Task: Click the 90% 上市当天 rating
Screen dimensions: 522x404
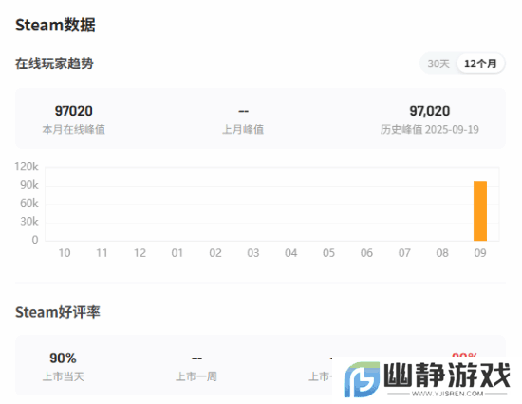Action: click(x=63, y=367)
